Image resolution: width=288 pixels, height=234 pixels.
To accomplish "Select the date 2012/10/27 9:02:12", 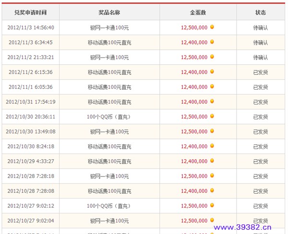I will pyautogui.click(x=31, y=206).
